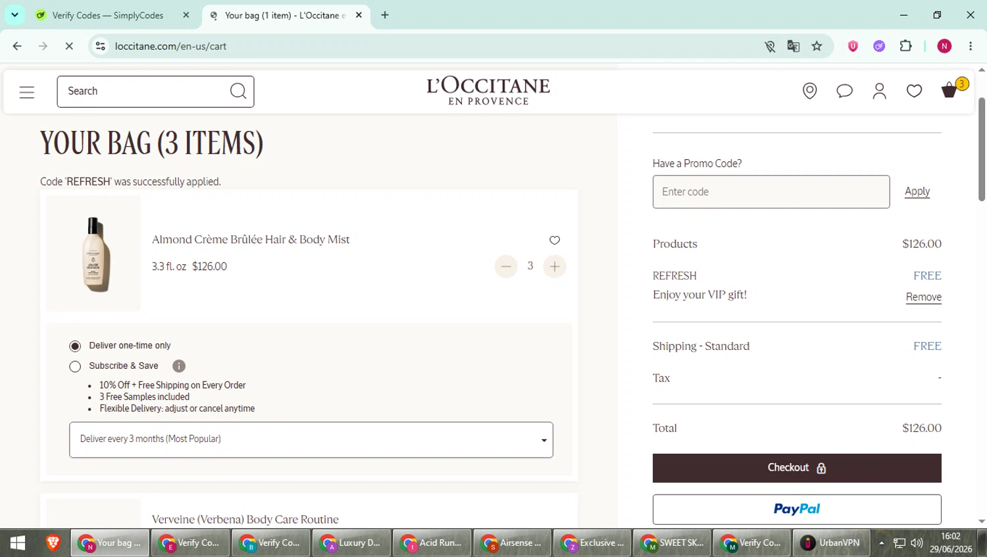Viewport: 987px width, 557px height.
Task: Open Chrome profile N avatar
Action: 945,46
